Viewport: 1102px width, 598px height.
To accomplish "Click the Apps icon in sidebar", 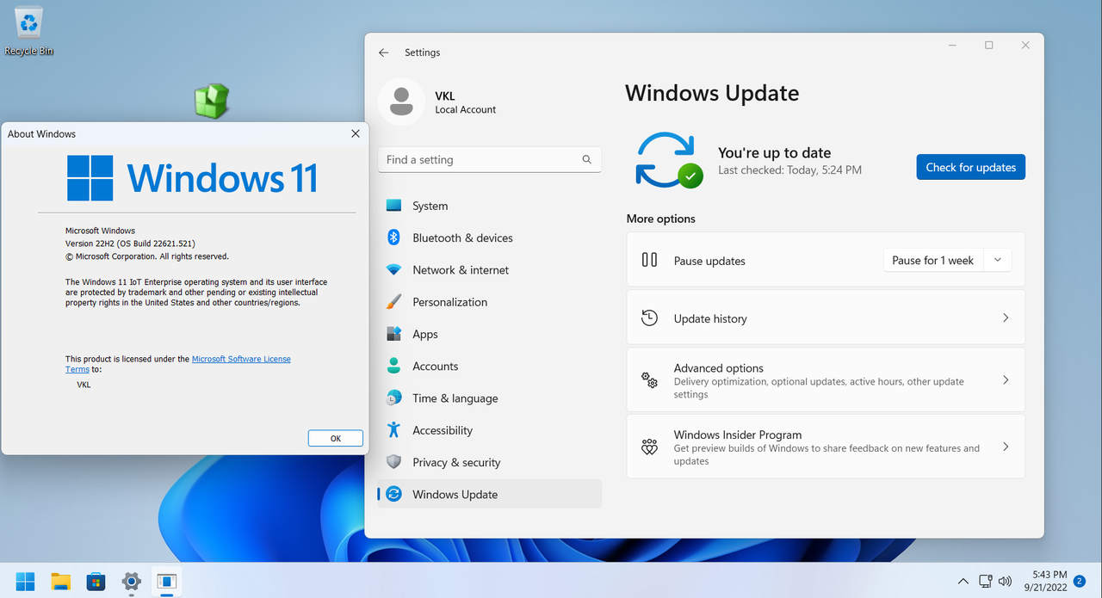I will 393,334.
